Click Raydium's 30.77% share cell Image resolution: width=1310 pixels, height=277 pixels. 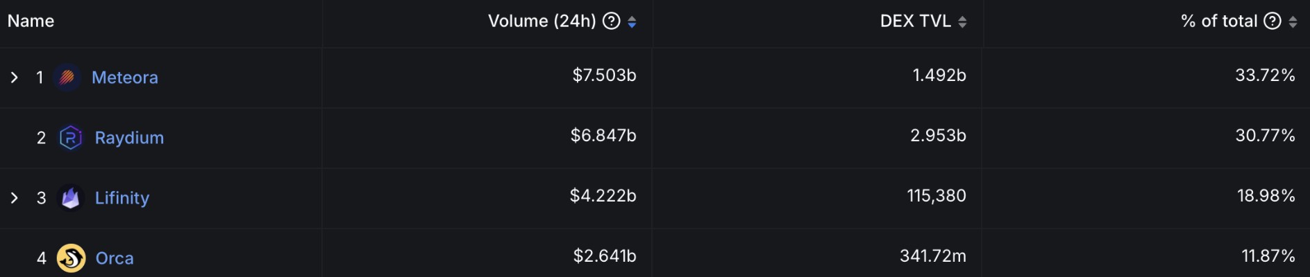point(1265,136)
